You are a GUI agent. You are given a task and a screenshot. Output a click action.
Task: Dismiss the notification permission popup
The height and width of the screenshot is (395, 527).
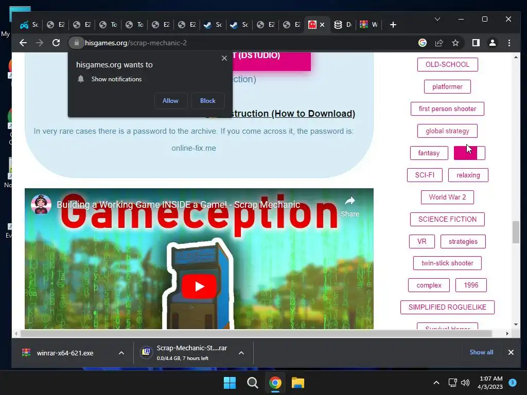tap(224, 58)
